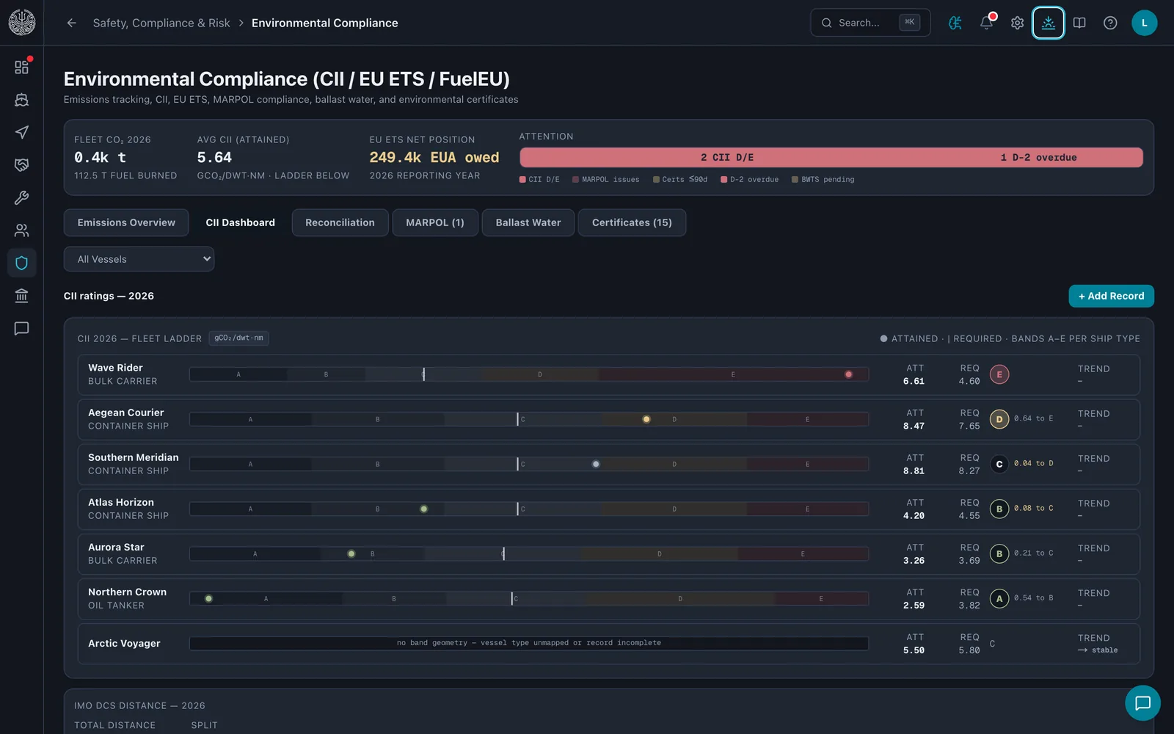
Task: Click the back arrow in the breadcrumb bar
Action: click(71, 23)
